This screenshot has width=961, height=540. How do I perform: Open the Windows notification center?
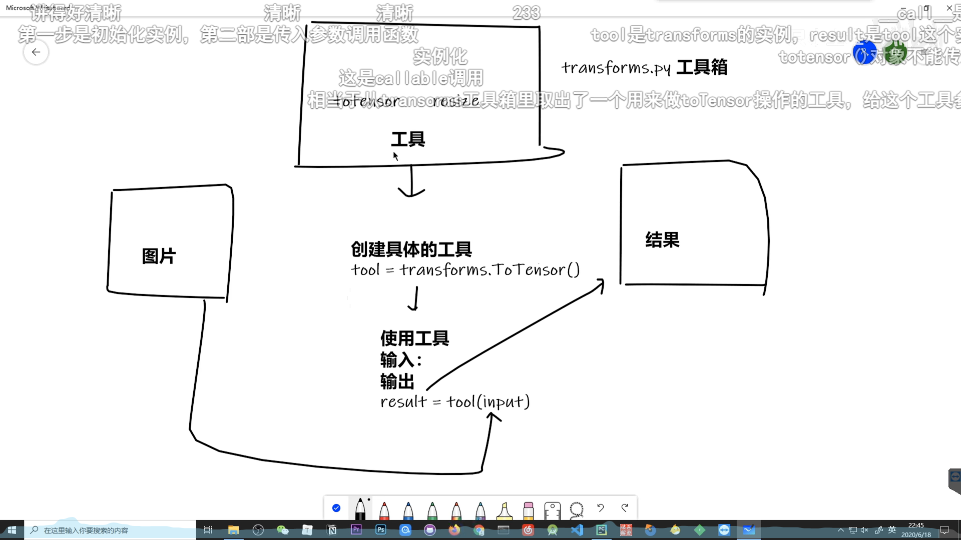pos(944,530)
